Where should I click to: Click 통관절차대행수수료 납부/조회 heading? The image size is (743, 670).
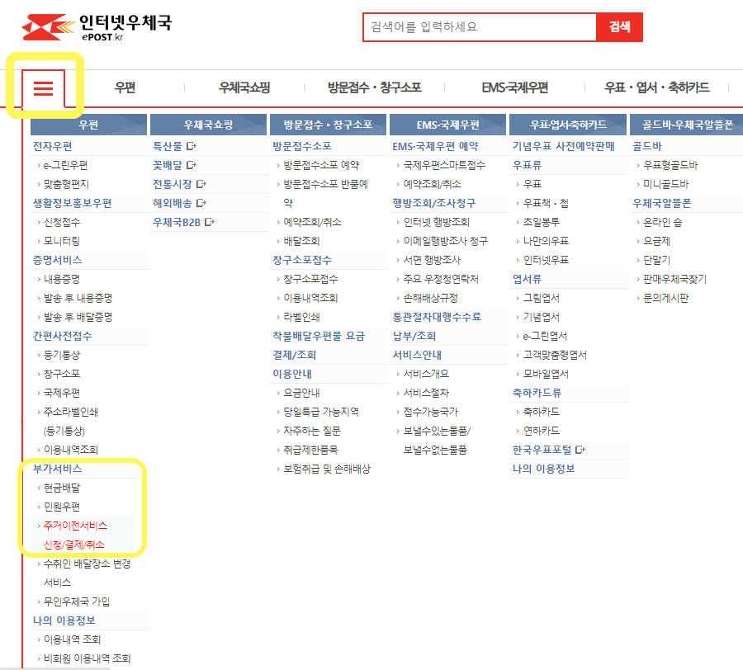pyautogui.click(x=437, y=326)
